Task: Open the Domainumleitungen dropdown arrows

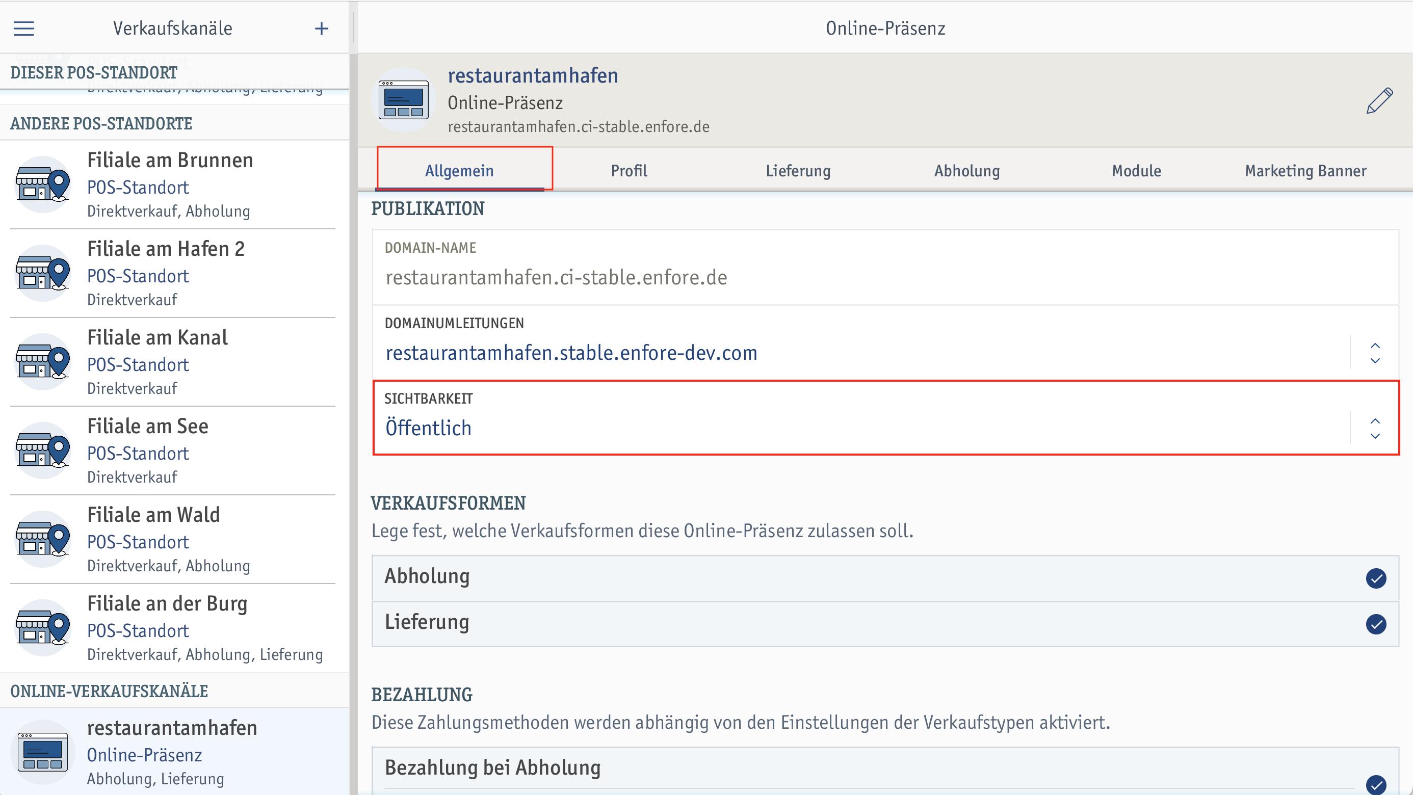Action: [x=1375, y=353]
